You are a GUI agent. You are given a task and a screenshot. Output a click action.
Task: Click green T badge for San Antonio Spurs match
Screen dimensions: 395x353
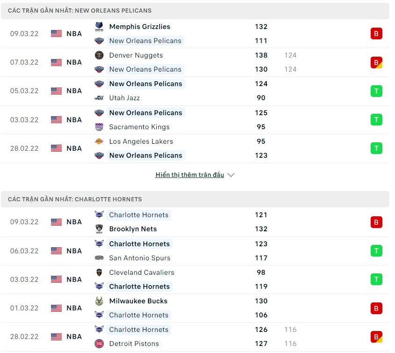376,251
